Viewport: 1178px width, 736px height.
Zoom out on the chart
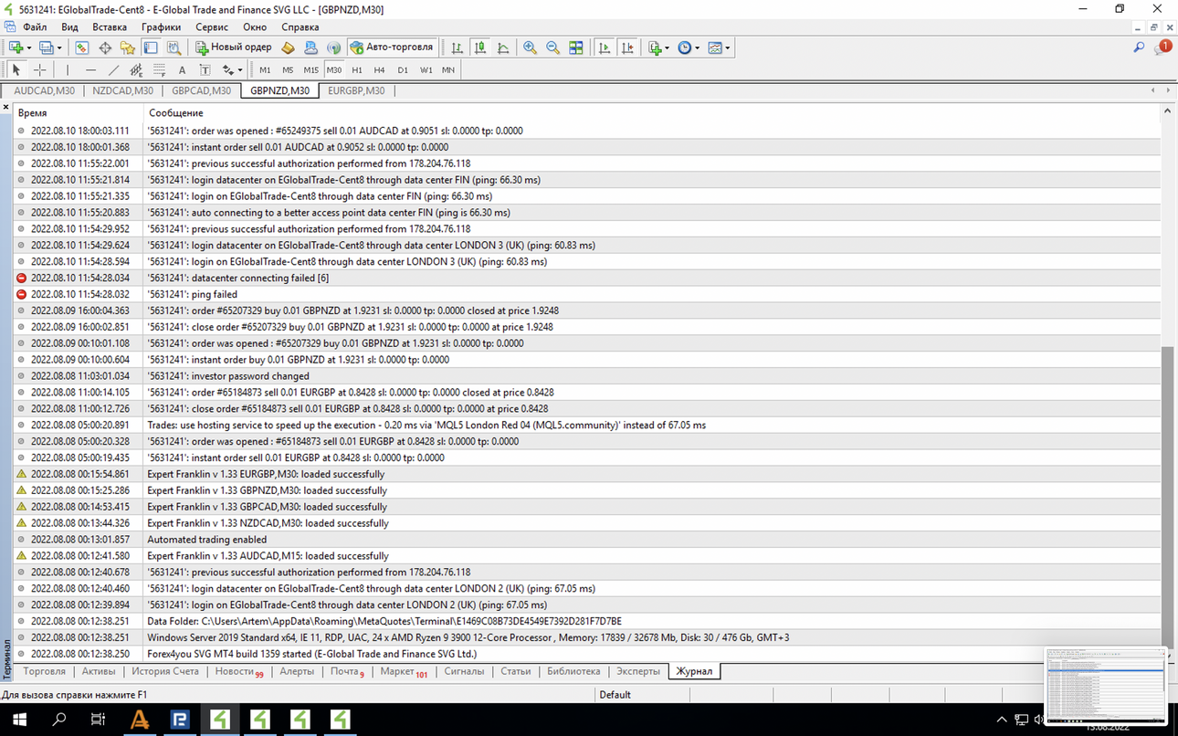pos(552,47)
